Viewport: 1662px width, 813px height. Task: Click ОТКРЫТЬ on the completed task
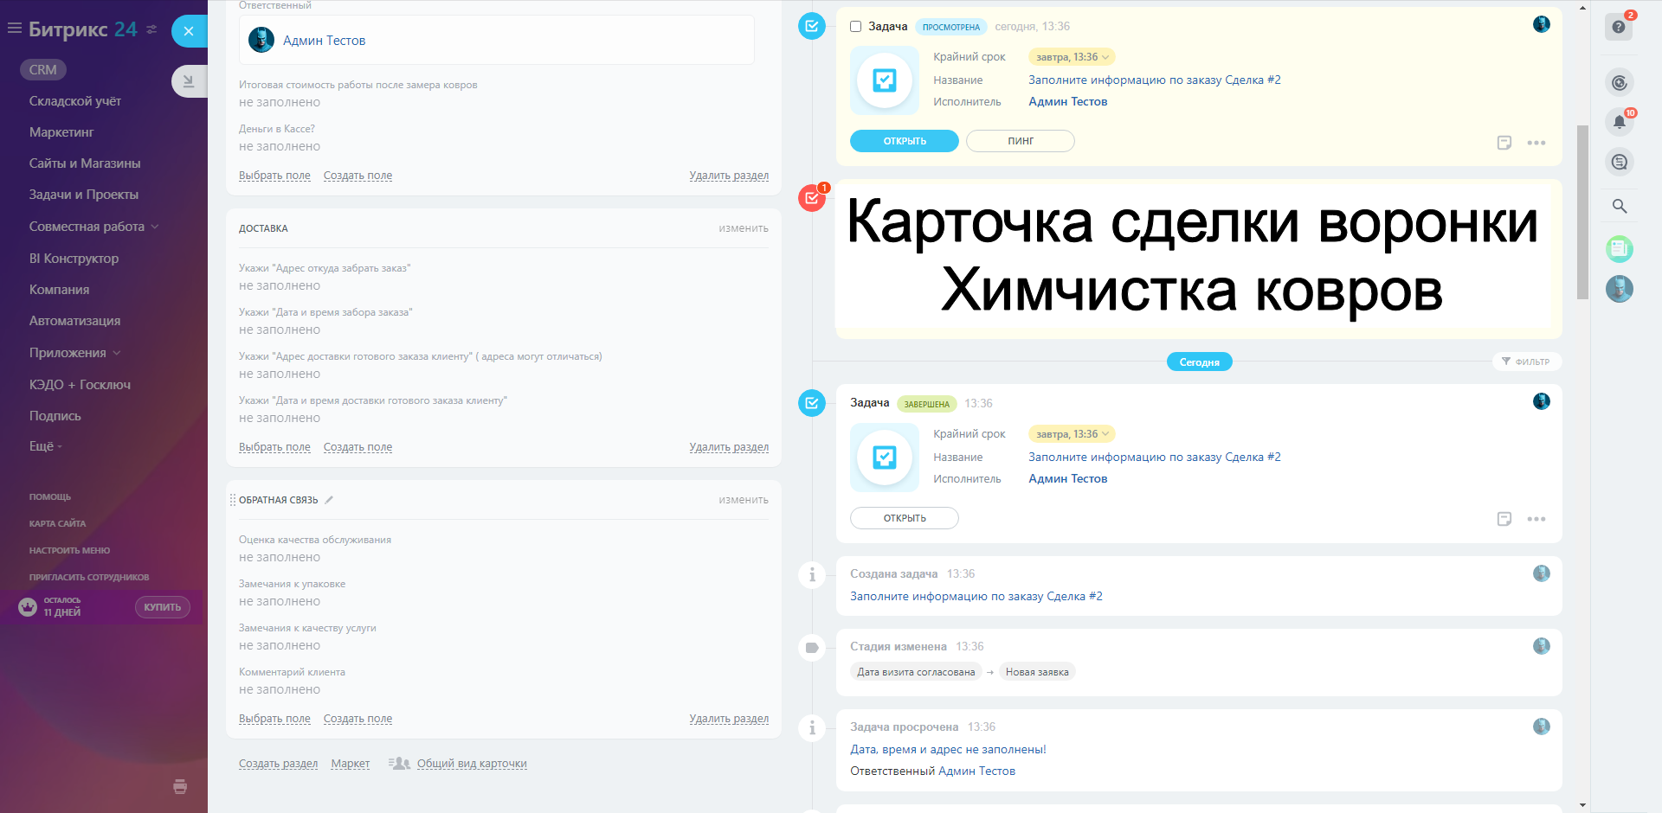[x=905, y=518]
